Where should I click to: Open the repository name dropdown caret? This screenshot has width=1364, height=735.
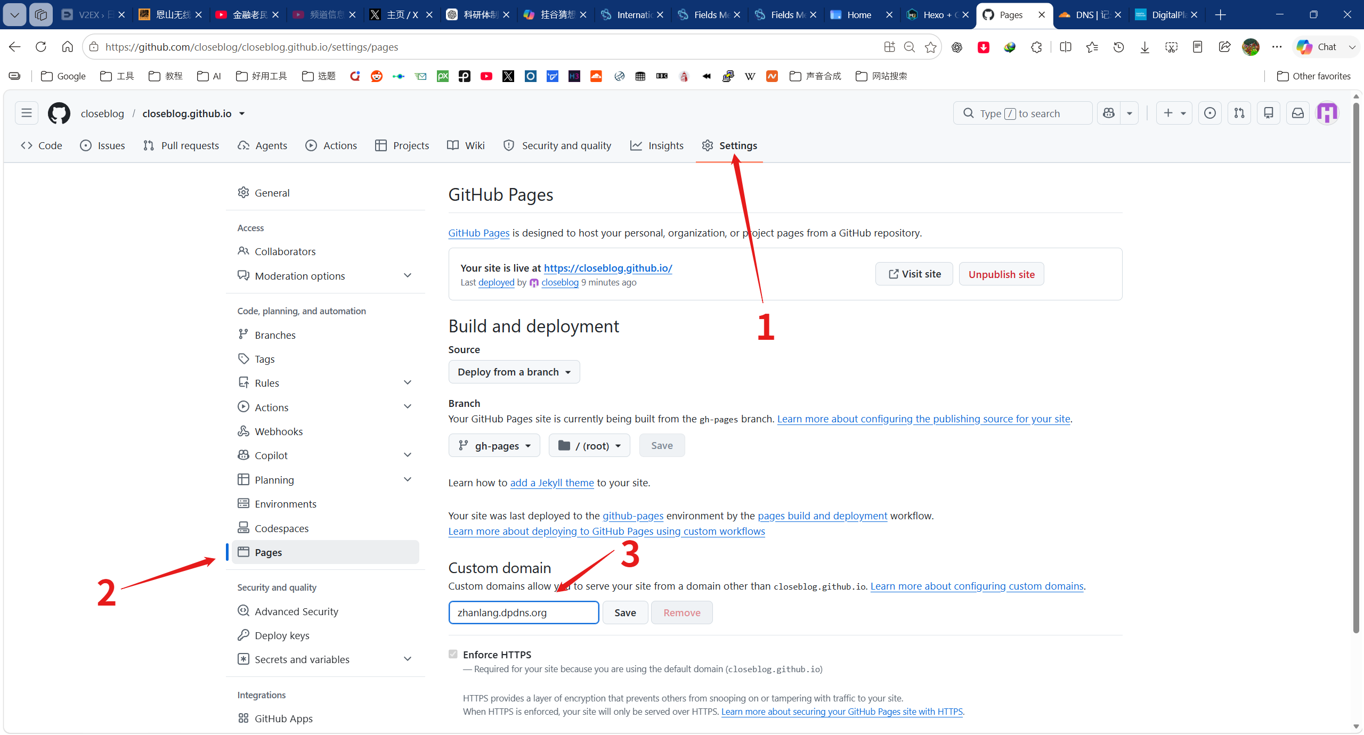pos(242,113)
